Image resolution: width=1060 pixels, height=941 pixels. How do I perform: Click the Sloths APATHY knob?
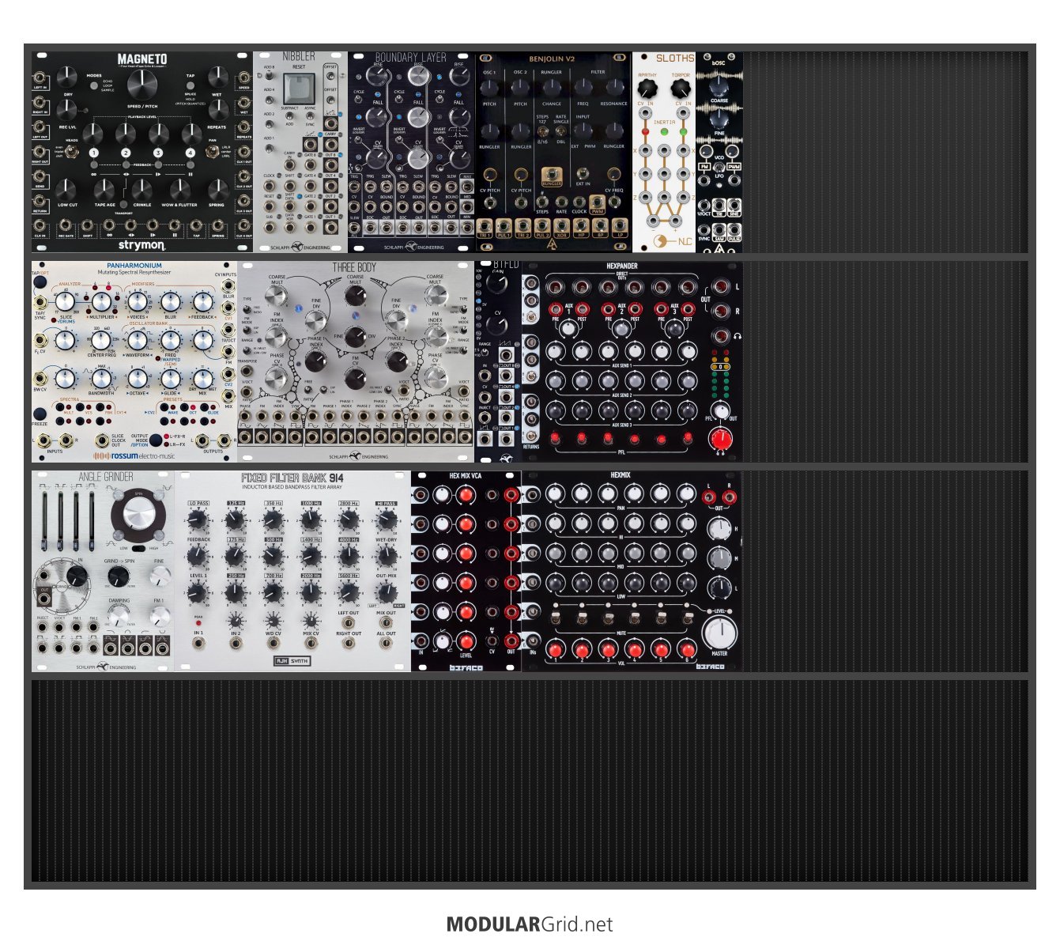coord(647,89)
